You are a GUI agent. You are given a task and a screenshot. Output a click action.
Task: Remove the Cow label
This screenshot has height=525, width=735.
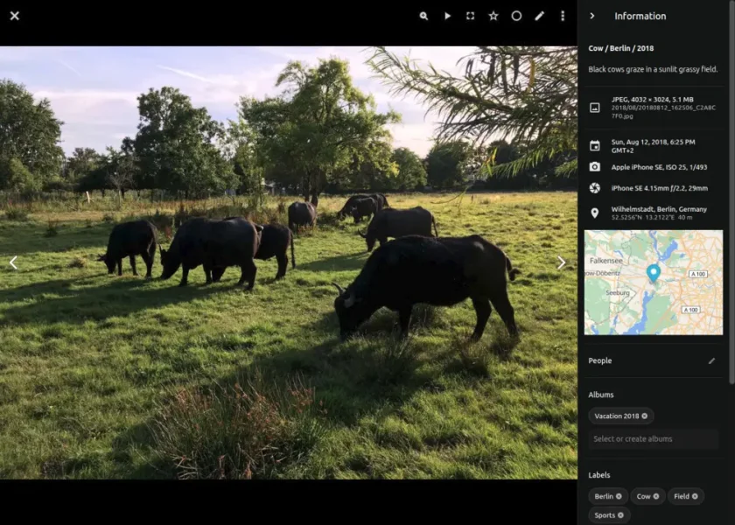pyautogui.click(x=655, y=496)
